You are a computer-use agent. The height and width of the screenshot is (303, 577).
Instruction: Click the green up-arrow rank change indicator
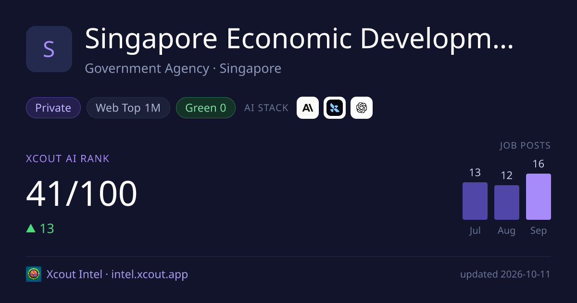[x=31, y=228]
